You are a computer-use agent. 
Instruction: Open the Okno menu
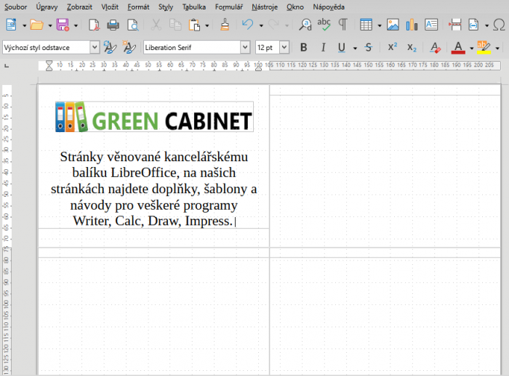click(295, 7)
